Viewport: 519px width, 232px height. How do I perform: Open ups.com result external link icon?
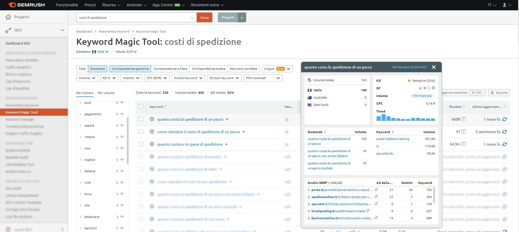pyautogui.click(x=376, y=204)
